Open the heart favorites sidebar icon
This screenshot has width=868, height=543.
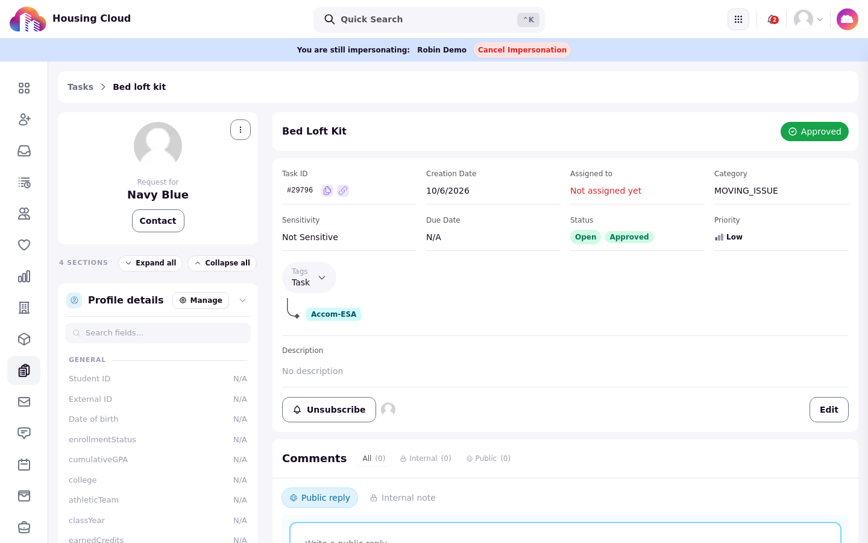[x=24, y=245]
